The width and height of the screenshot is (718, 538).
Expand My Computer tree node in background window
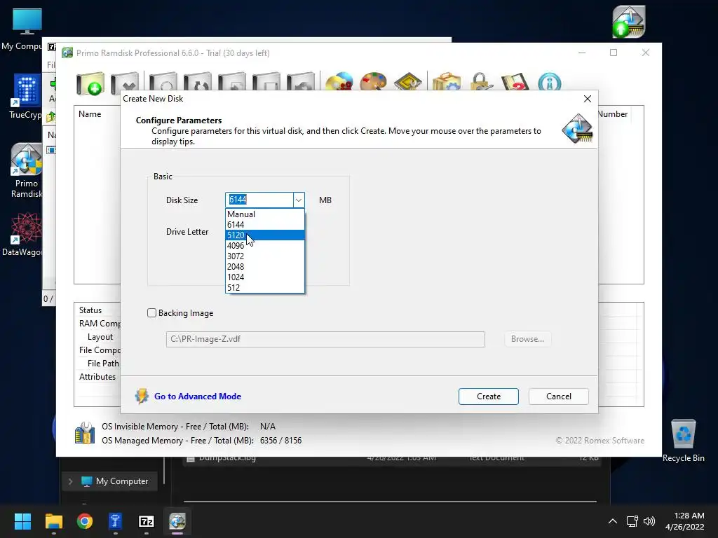click(70, 481)
